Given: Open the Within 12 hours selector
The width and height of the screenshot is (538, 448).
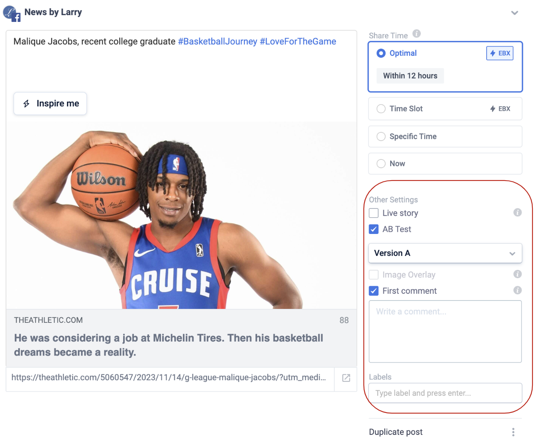Looking at the screenshot, I should [410, 76].
